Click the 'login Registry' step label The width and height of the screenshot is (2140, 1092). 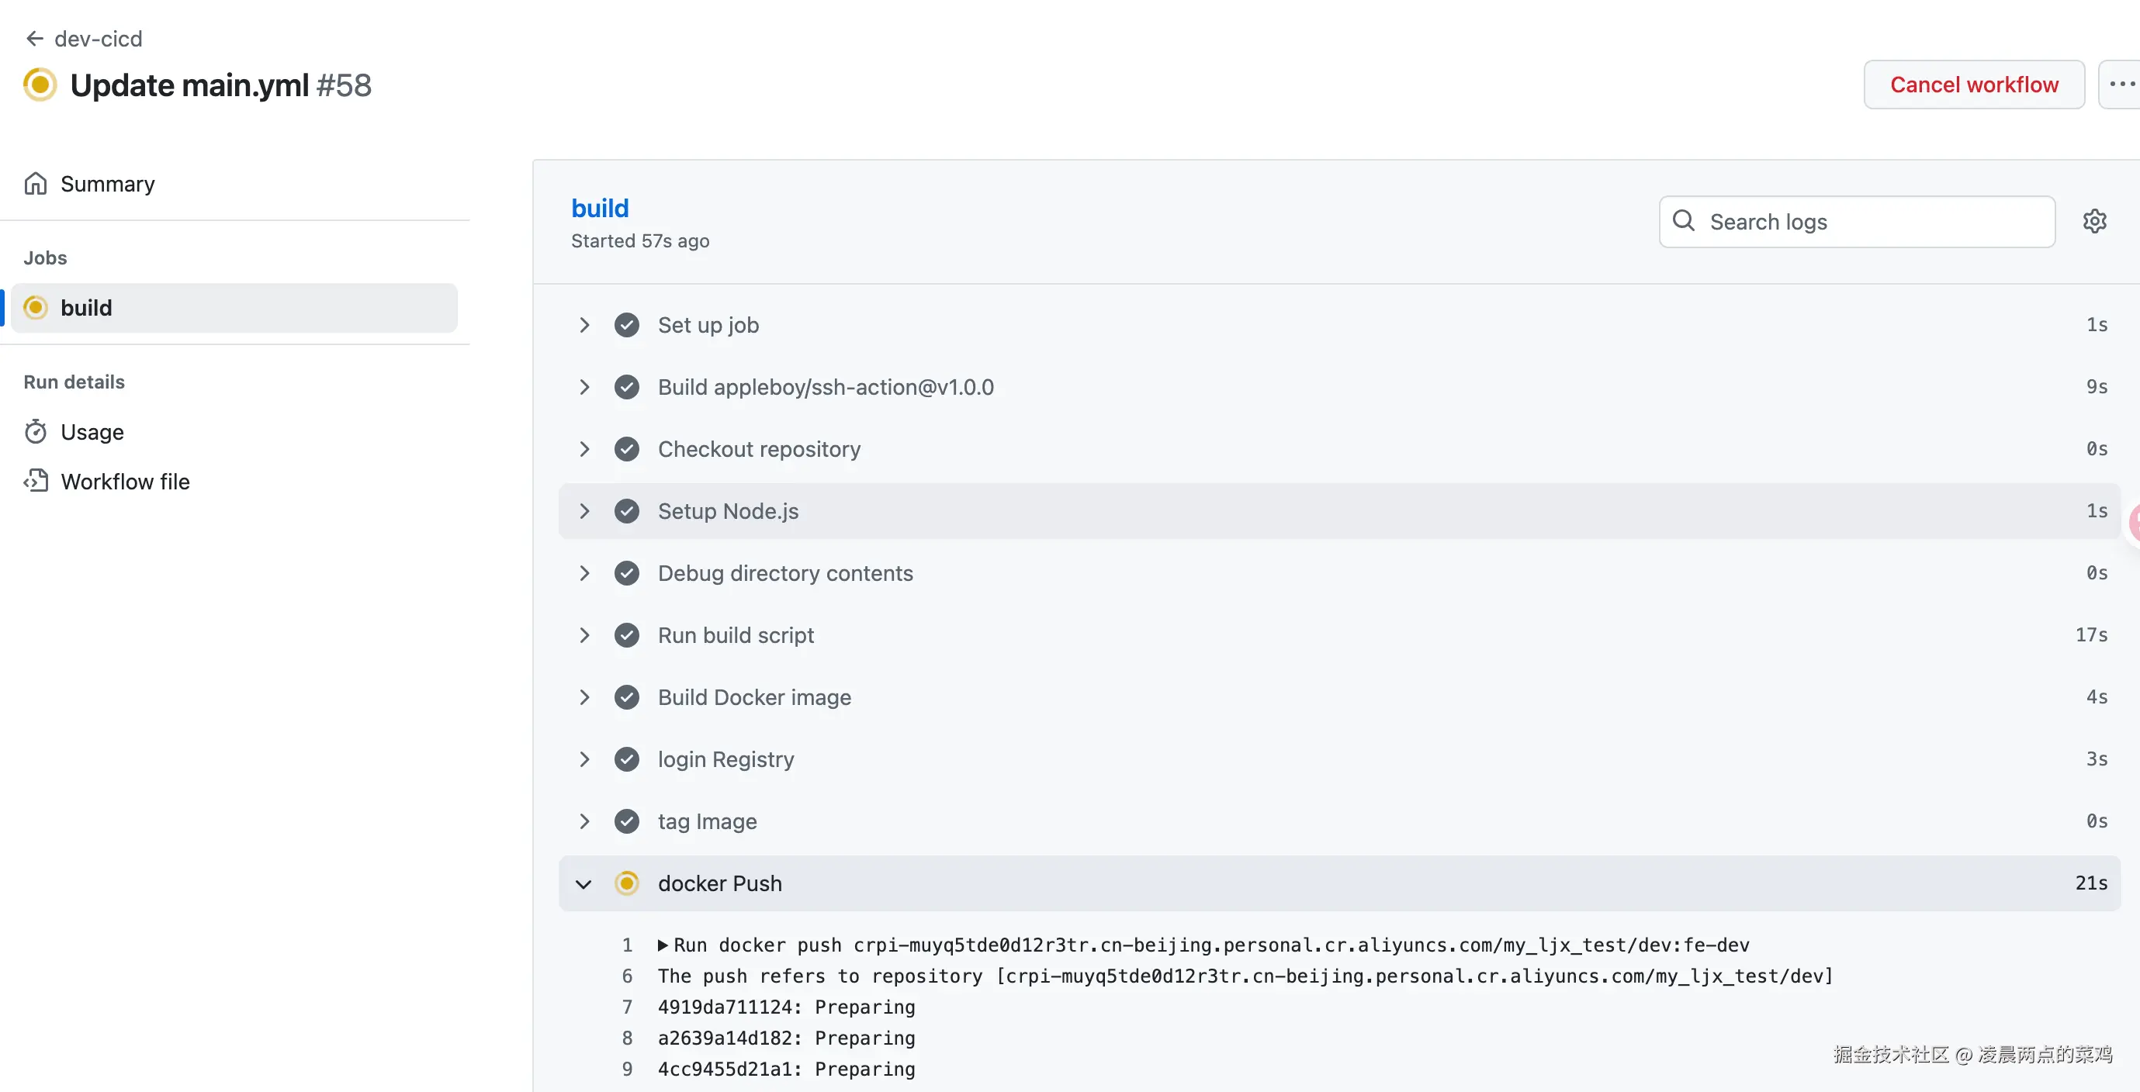point(726,760)
